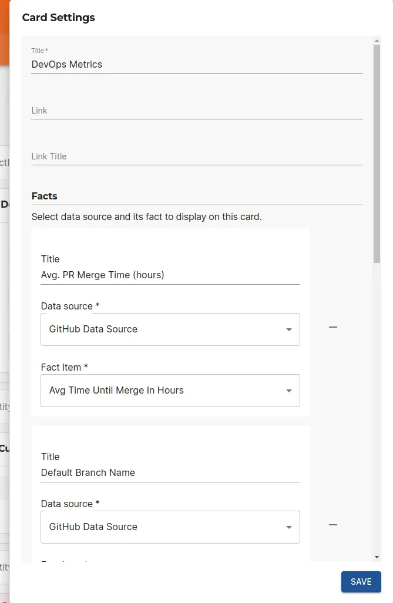Select the Title field containing DevOps Metrics
The height and width of the screenshot is (603, 393).
tap(197, 64)
